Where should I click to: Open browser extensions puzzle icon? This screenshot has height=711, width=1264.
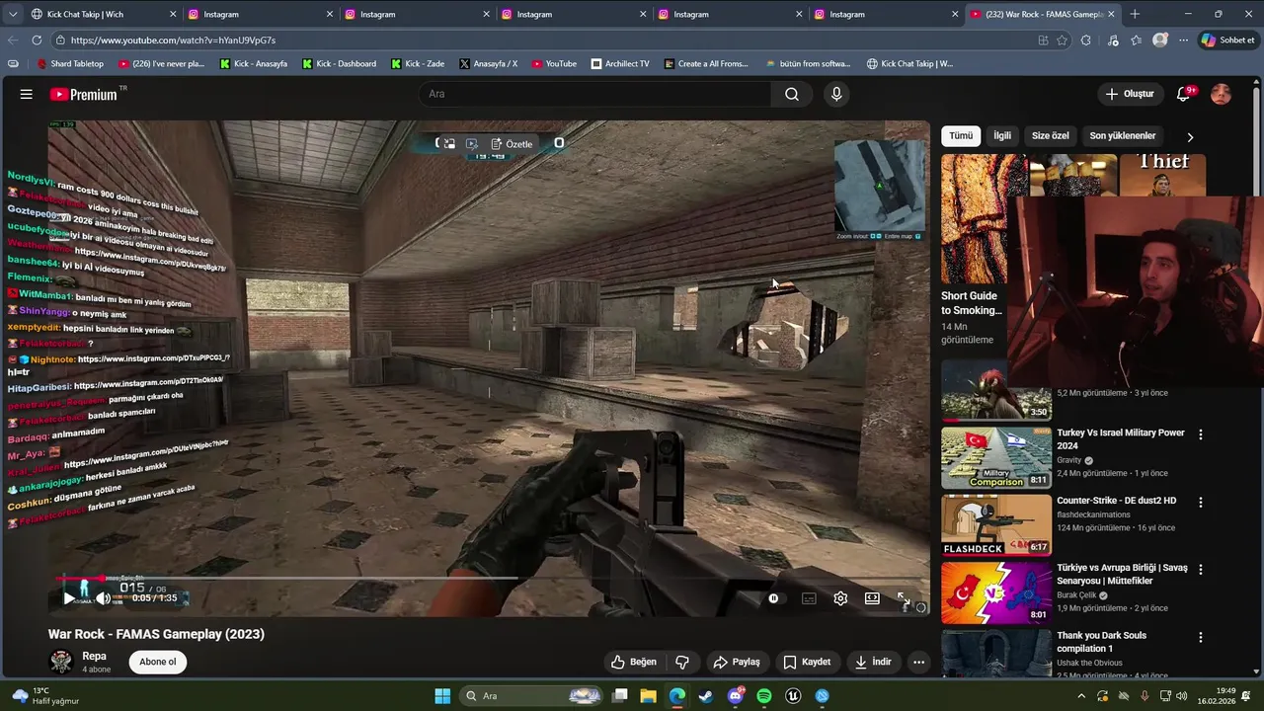1086,40
